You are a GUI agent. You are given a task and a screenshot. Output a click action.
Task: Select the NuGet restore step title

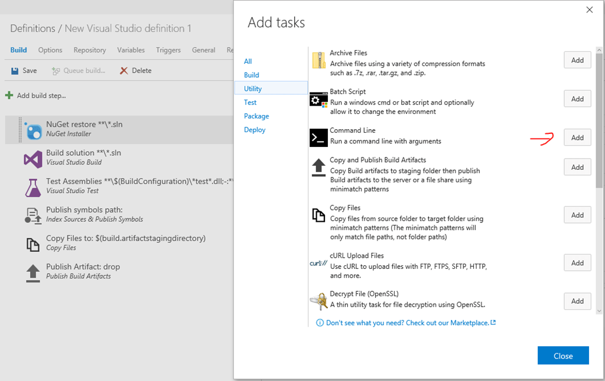84,124
